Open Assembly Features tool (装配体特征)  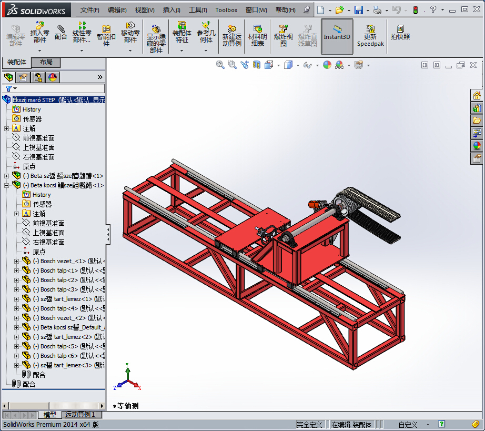(x=182, y=32)
